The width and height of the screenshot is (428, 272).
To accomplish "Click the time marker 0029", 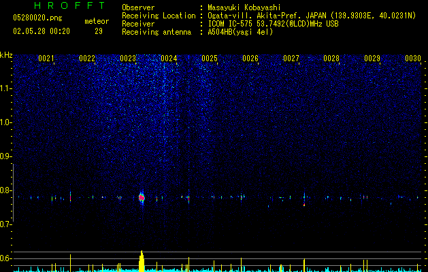I will [372, 58].
